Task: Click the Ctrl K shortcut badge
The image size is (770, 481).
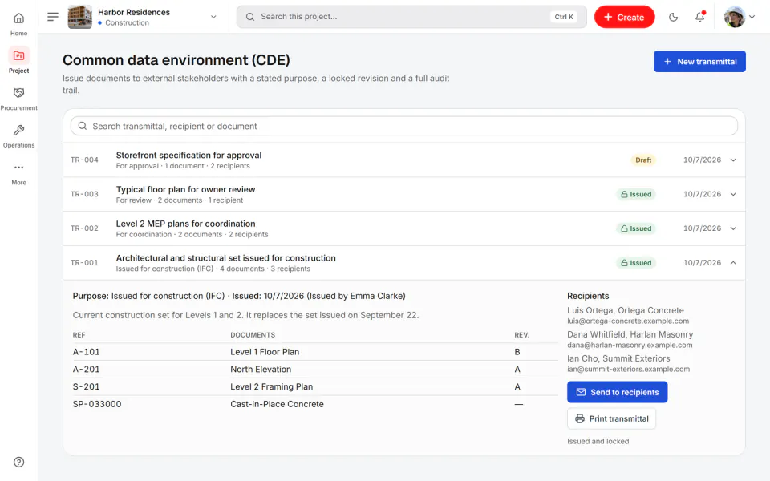Action: tap(564, 17)
